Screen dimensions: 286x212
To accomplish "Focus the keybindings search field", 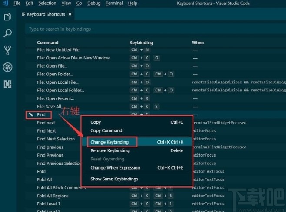I will [156, 29].
